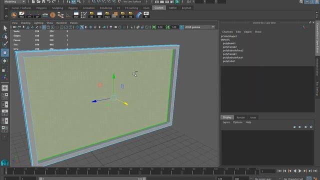The width and height of the screenshot is (320, 180).
Task: Toggle the green gamma control button
Action: click(168, 27)
